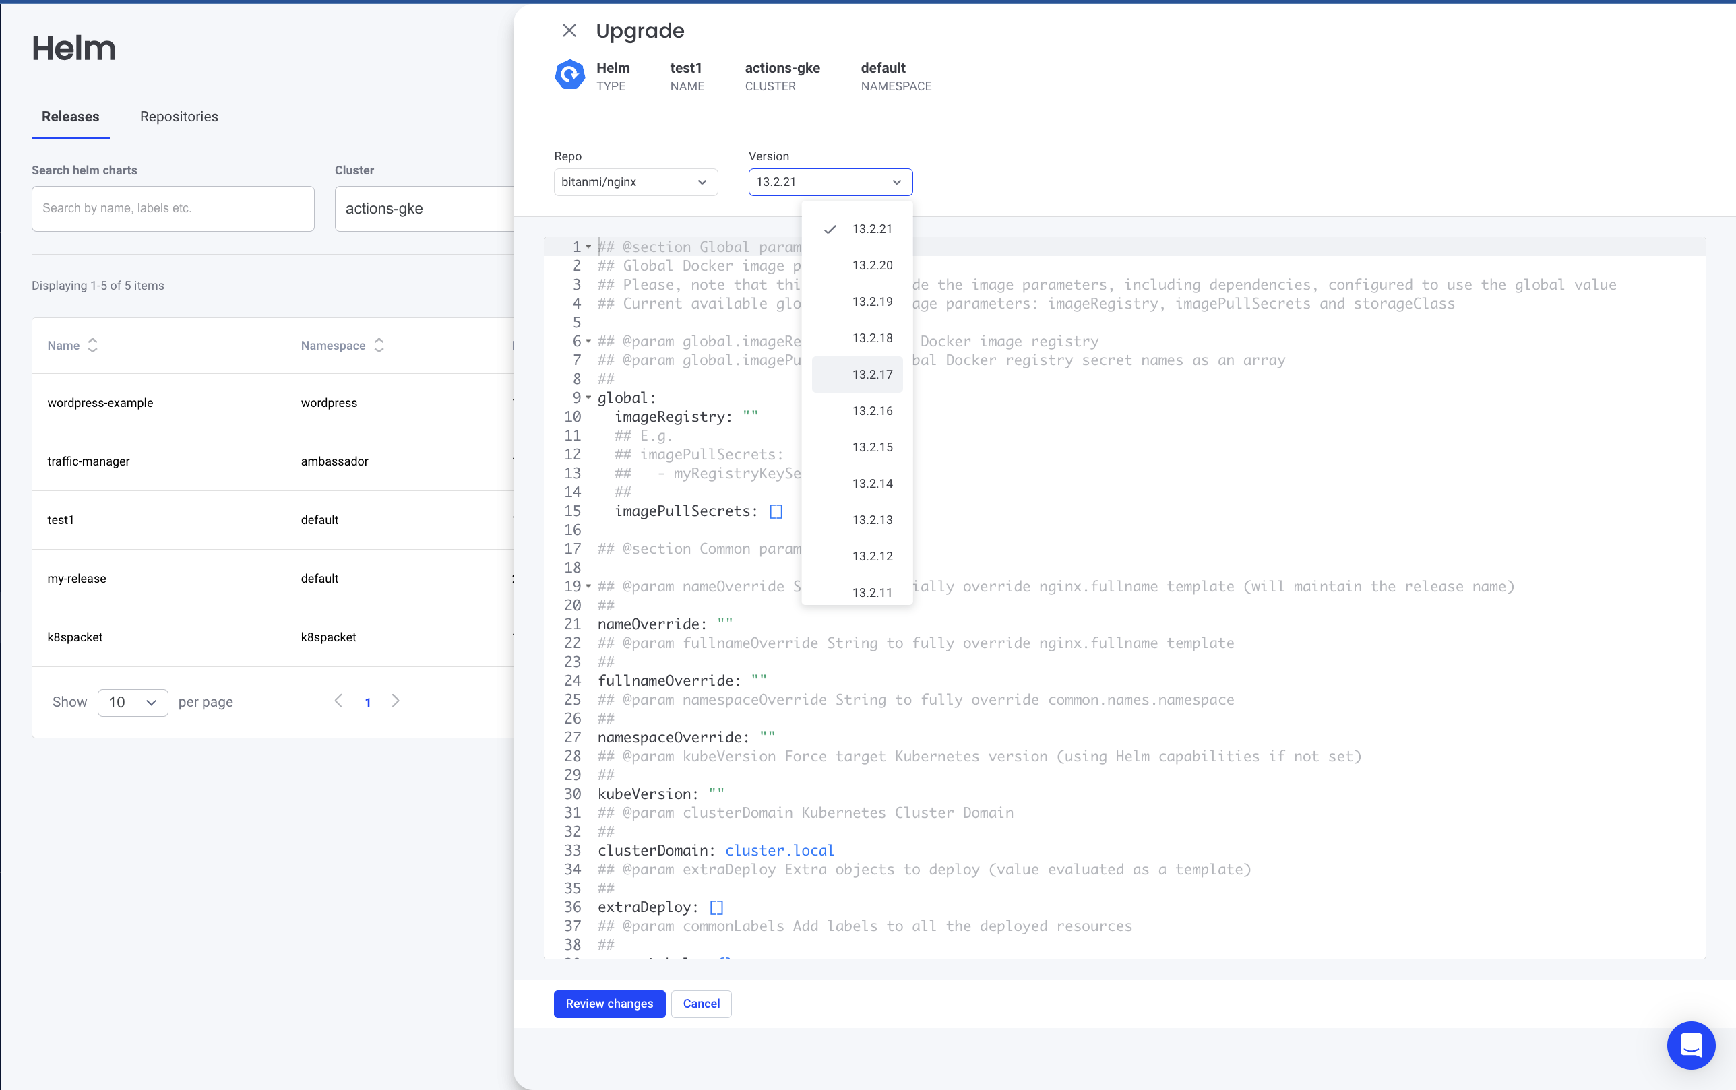This screenshot has height=1090, width=1736.
Task: Click the Helm logo icon in Upgrade header
Action: (569, 74)
